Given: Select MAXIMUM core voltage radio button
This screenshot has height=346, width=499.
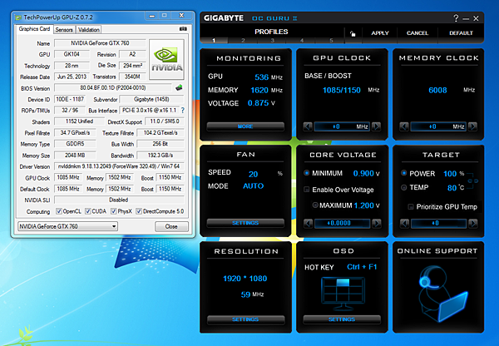Looking at the screenshot, I should pos(315,205).
